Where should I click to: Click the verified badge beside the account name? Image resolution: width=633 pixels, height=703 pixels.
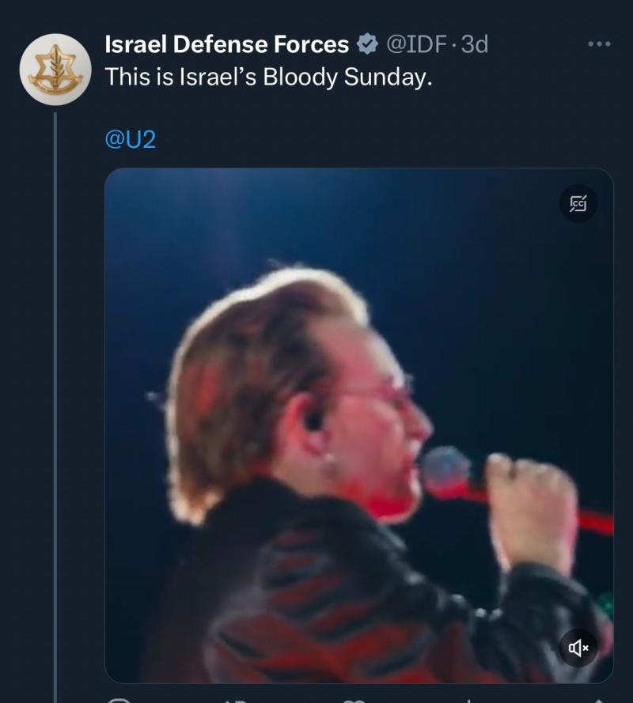click(x=366, y=44)
